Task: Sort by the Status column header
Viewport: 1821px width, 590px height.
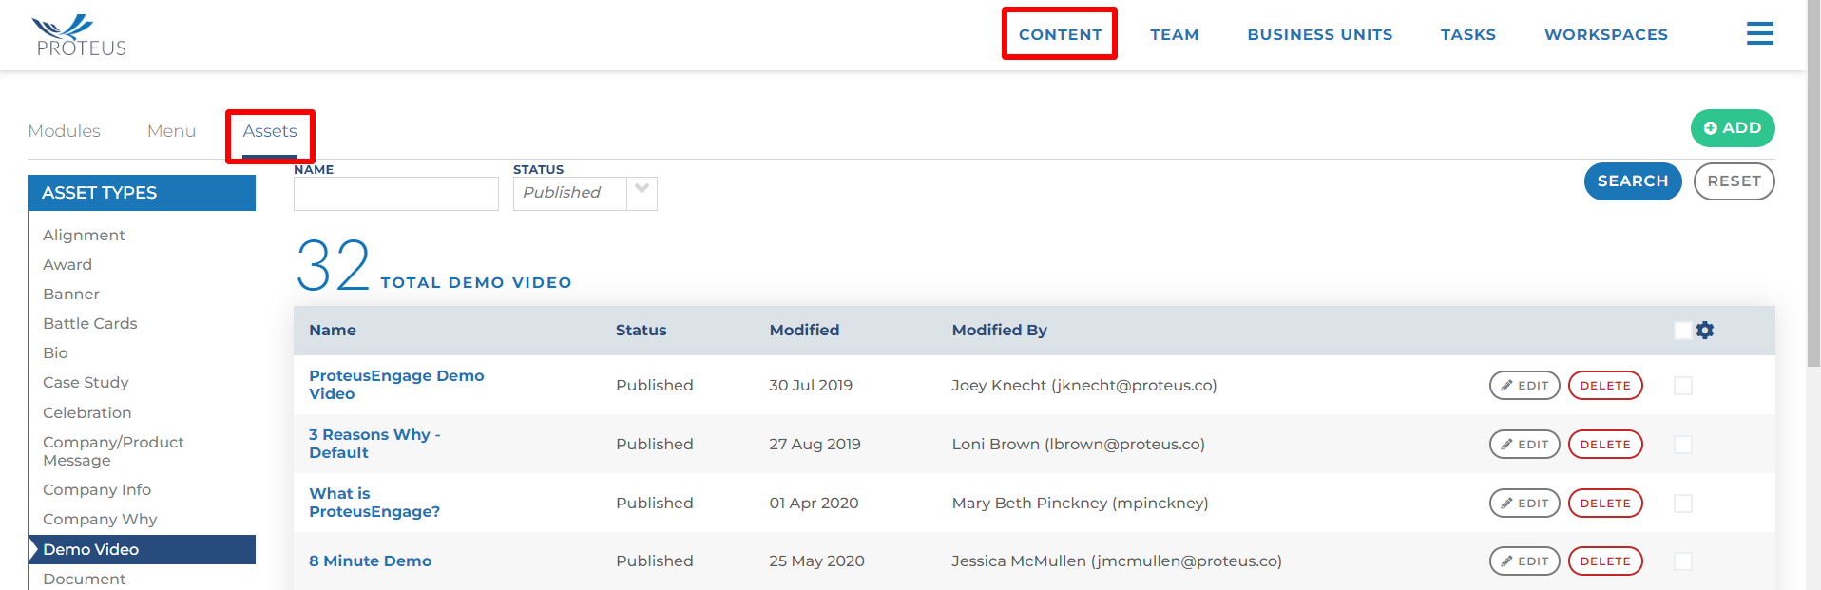Action: click(x=641, y=330)
